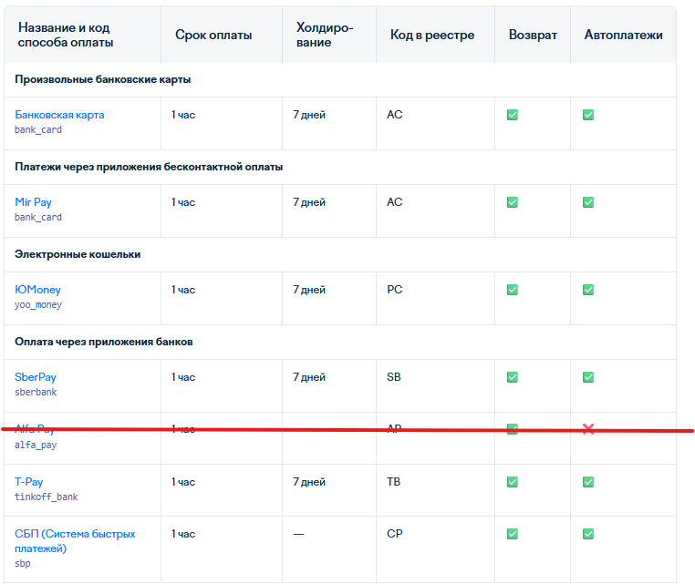Open the SberPay link
Screen dimensions: 695x584
coord(36,377)
